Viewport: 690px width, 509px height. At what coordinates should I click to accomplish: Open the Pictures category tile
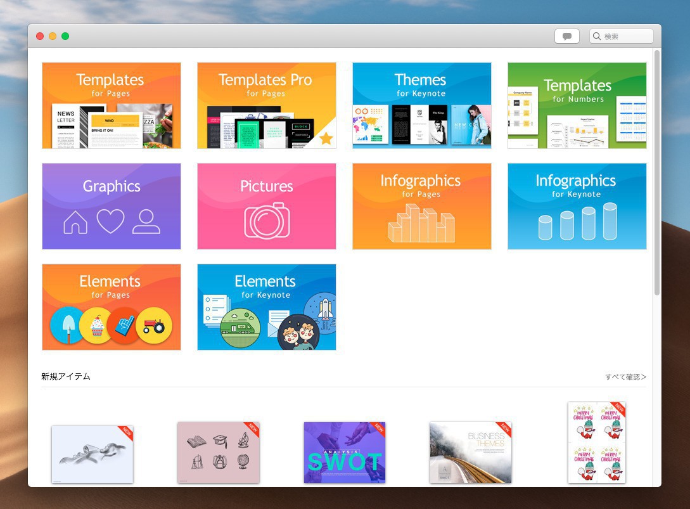click(x=267, y=206)
